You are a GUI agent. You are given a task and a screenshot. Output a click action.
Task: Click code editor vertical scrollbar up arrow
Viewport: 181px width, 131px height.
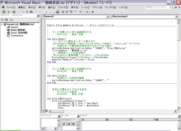pos(178,22)
